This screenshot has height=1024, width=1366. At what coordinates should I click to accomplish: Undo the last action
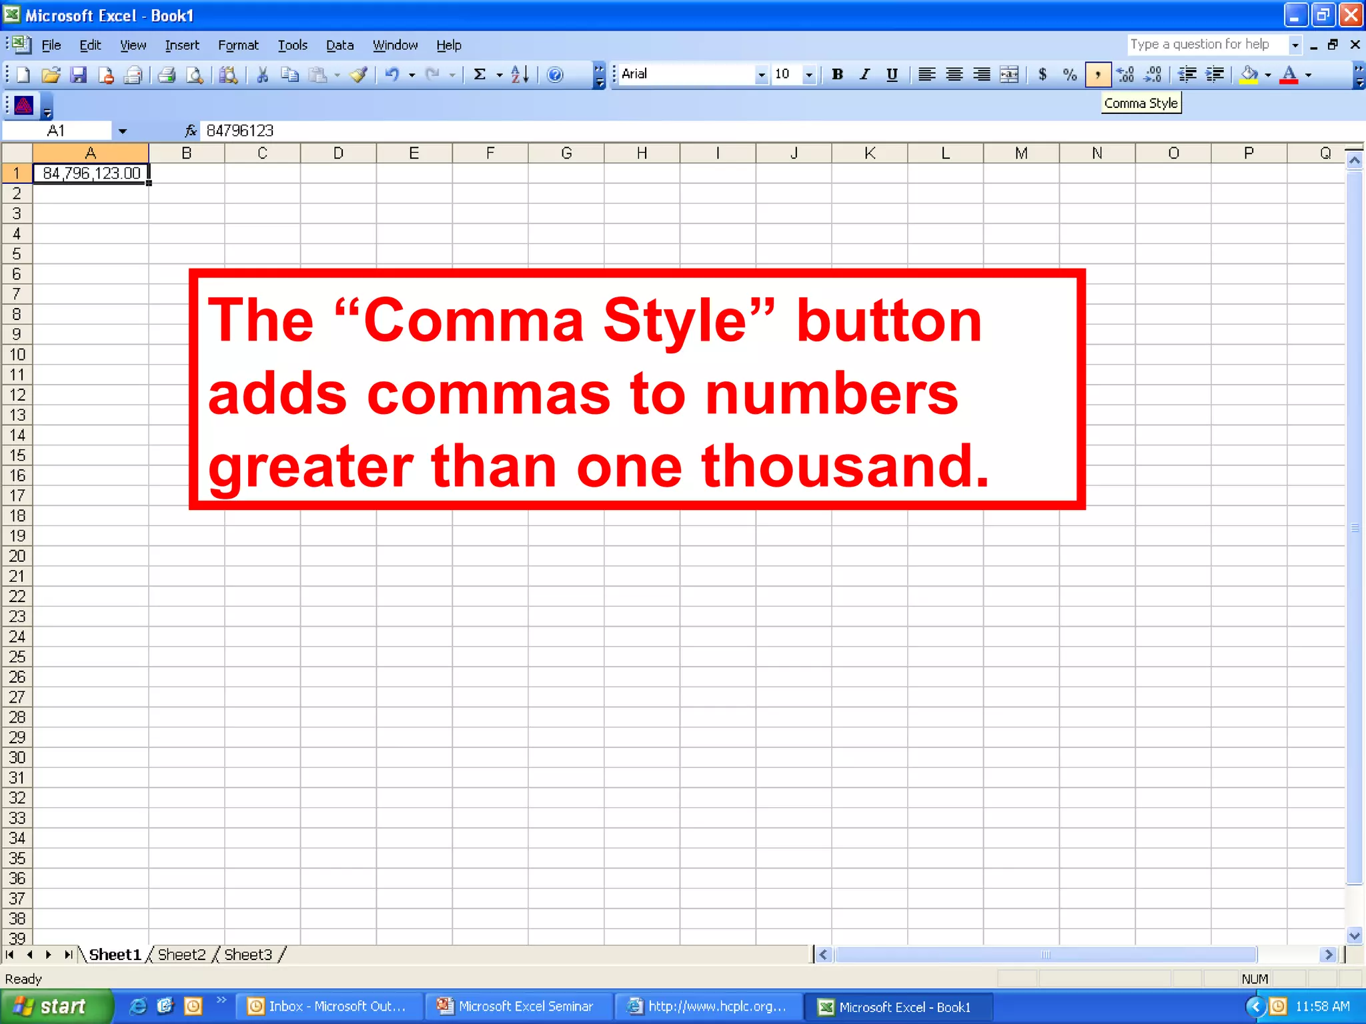pos(392,75)
